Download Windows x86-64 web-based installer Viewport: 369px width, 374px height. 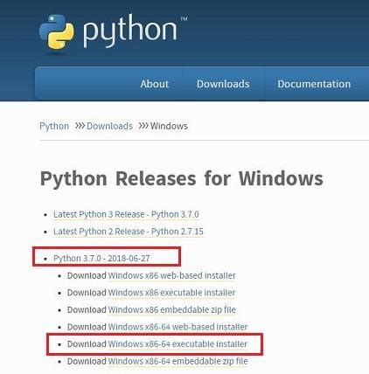(x=178, y=327)
